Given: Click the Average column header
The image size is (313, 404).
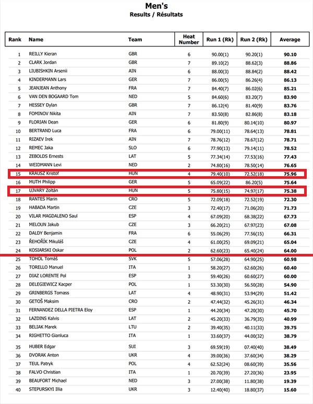Looking at the screenshot, I should (290, 40).
